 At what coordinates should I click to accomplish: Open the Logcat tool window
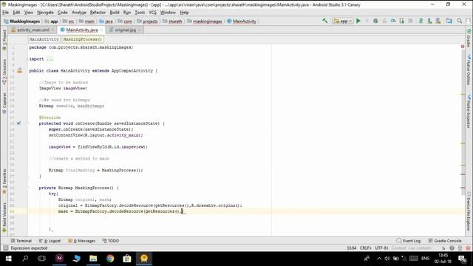click(x=50, y=241)
